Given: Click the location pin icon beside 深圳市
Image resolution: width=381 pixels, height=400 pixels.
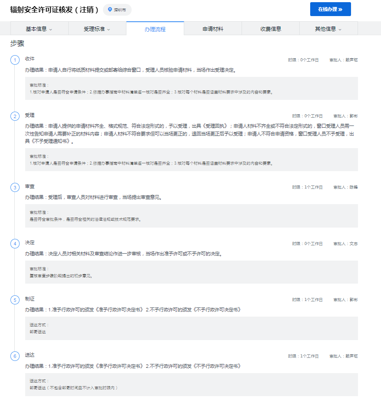Looking at the screenshot, I should [110, 10].
